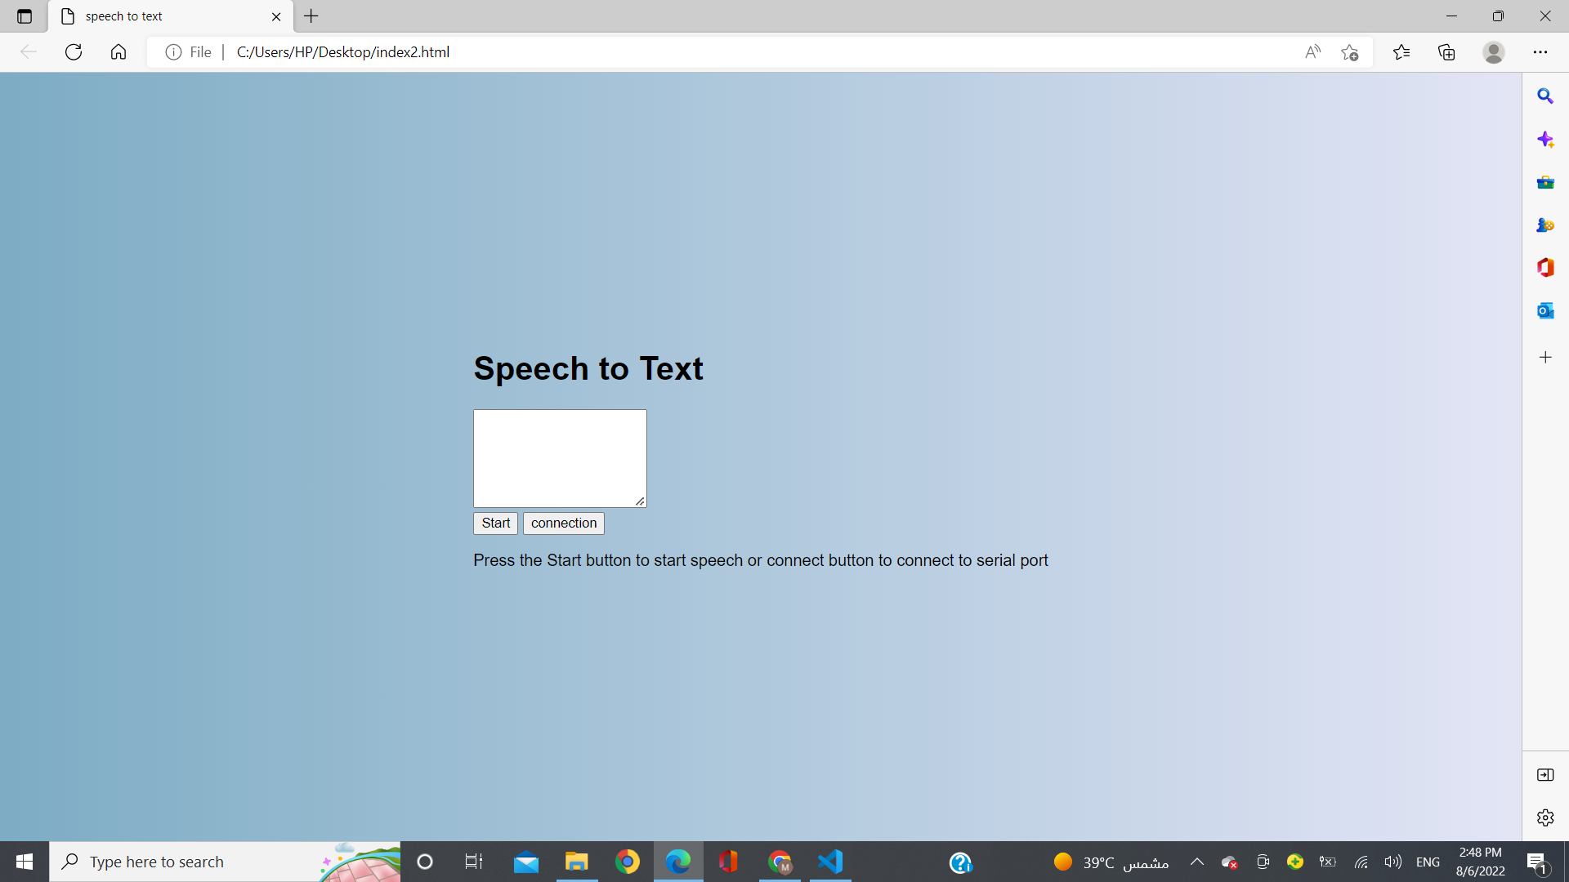
Task: Show hidden system tray icons
Action: tap(1197, 862)
